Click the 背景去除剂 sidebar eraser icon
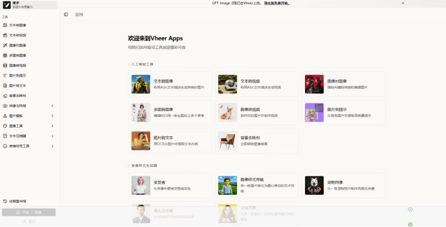 [x=5, y=96]
